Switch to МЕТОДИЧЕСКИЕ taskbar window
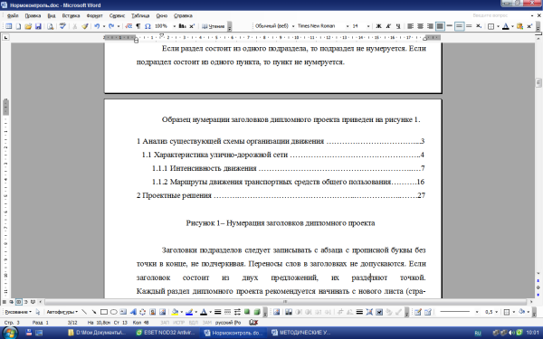543x339 pixels. click(x=301, y=333)
